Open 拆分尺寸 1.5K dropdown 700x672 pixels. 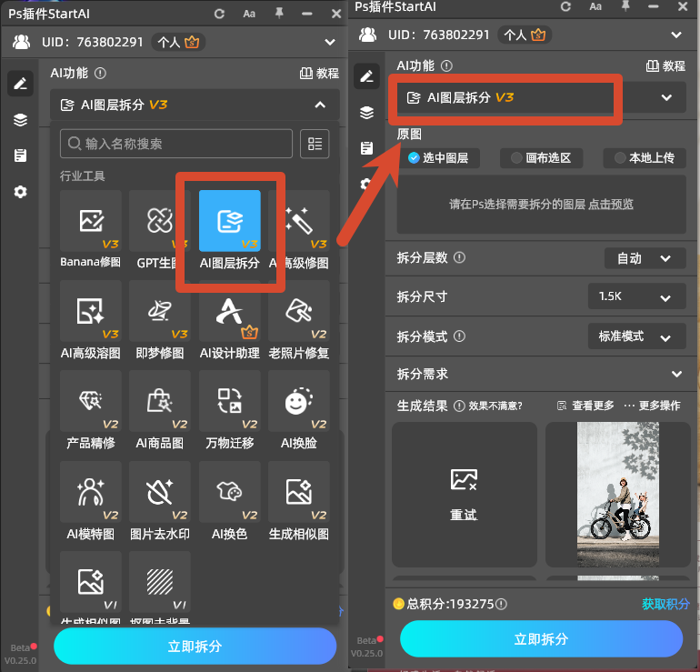(637, 296)
